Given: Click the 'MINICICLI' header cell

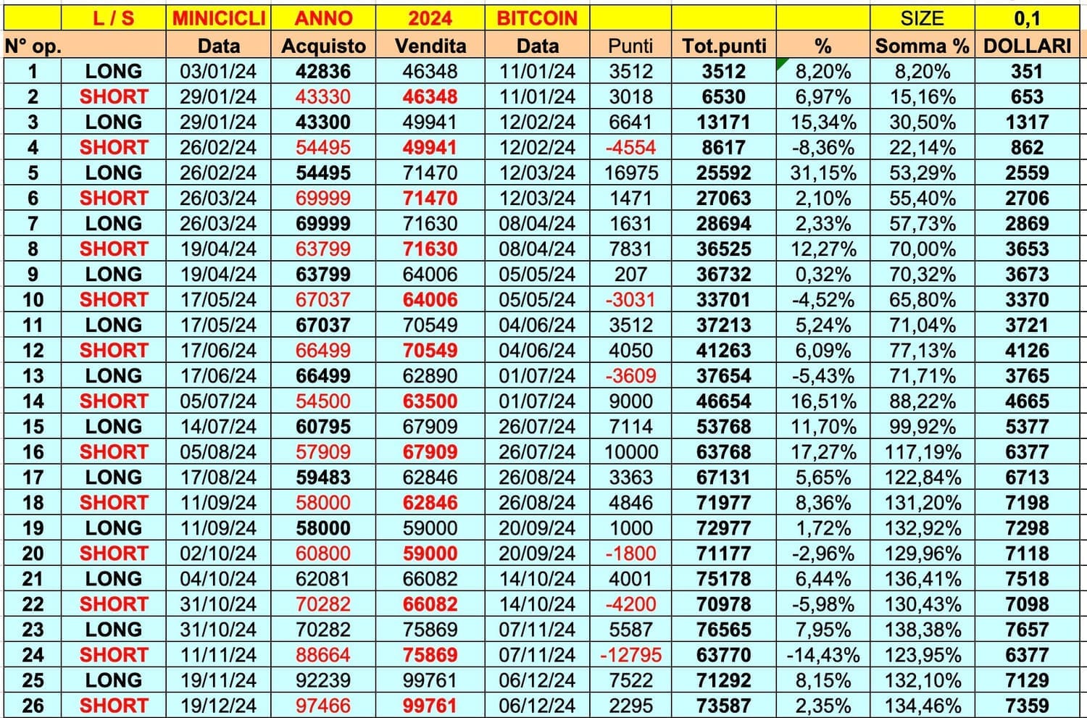Looking at the screenshot, I should pyautogui.click(x=219, y=18).
